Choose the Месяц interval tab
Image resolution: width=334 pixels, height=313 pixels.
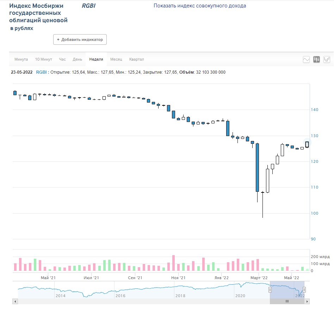click(x=116, y=59)
